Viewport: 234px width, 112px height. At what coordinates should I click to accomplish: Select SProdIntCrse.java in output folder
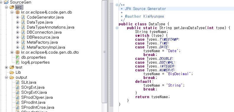click(x=37, y=107)
